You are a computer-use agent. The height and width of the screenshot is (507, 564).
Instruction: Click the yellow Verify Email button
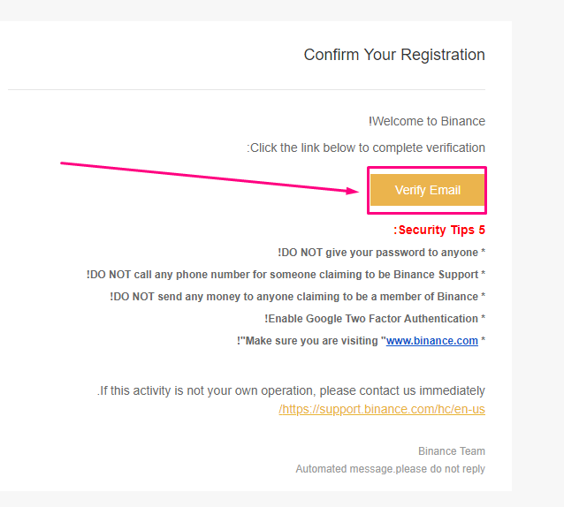point(427,190)
